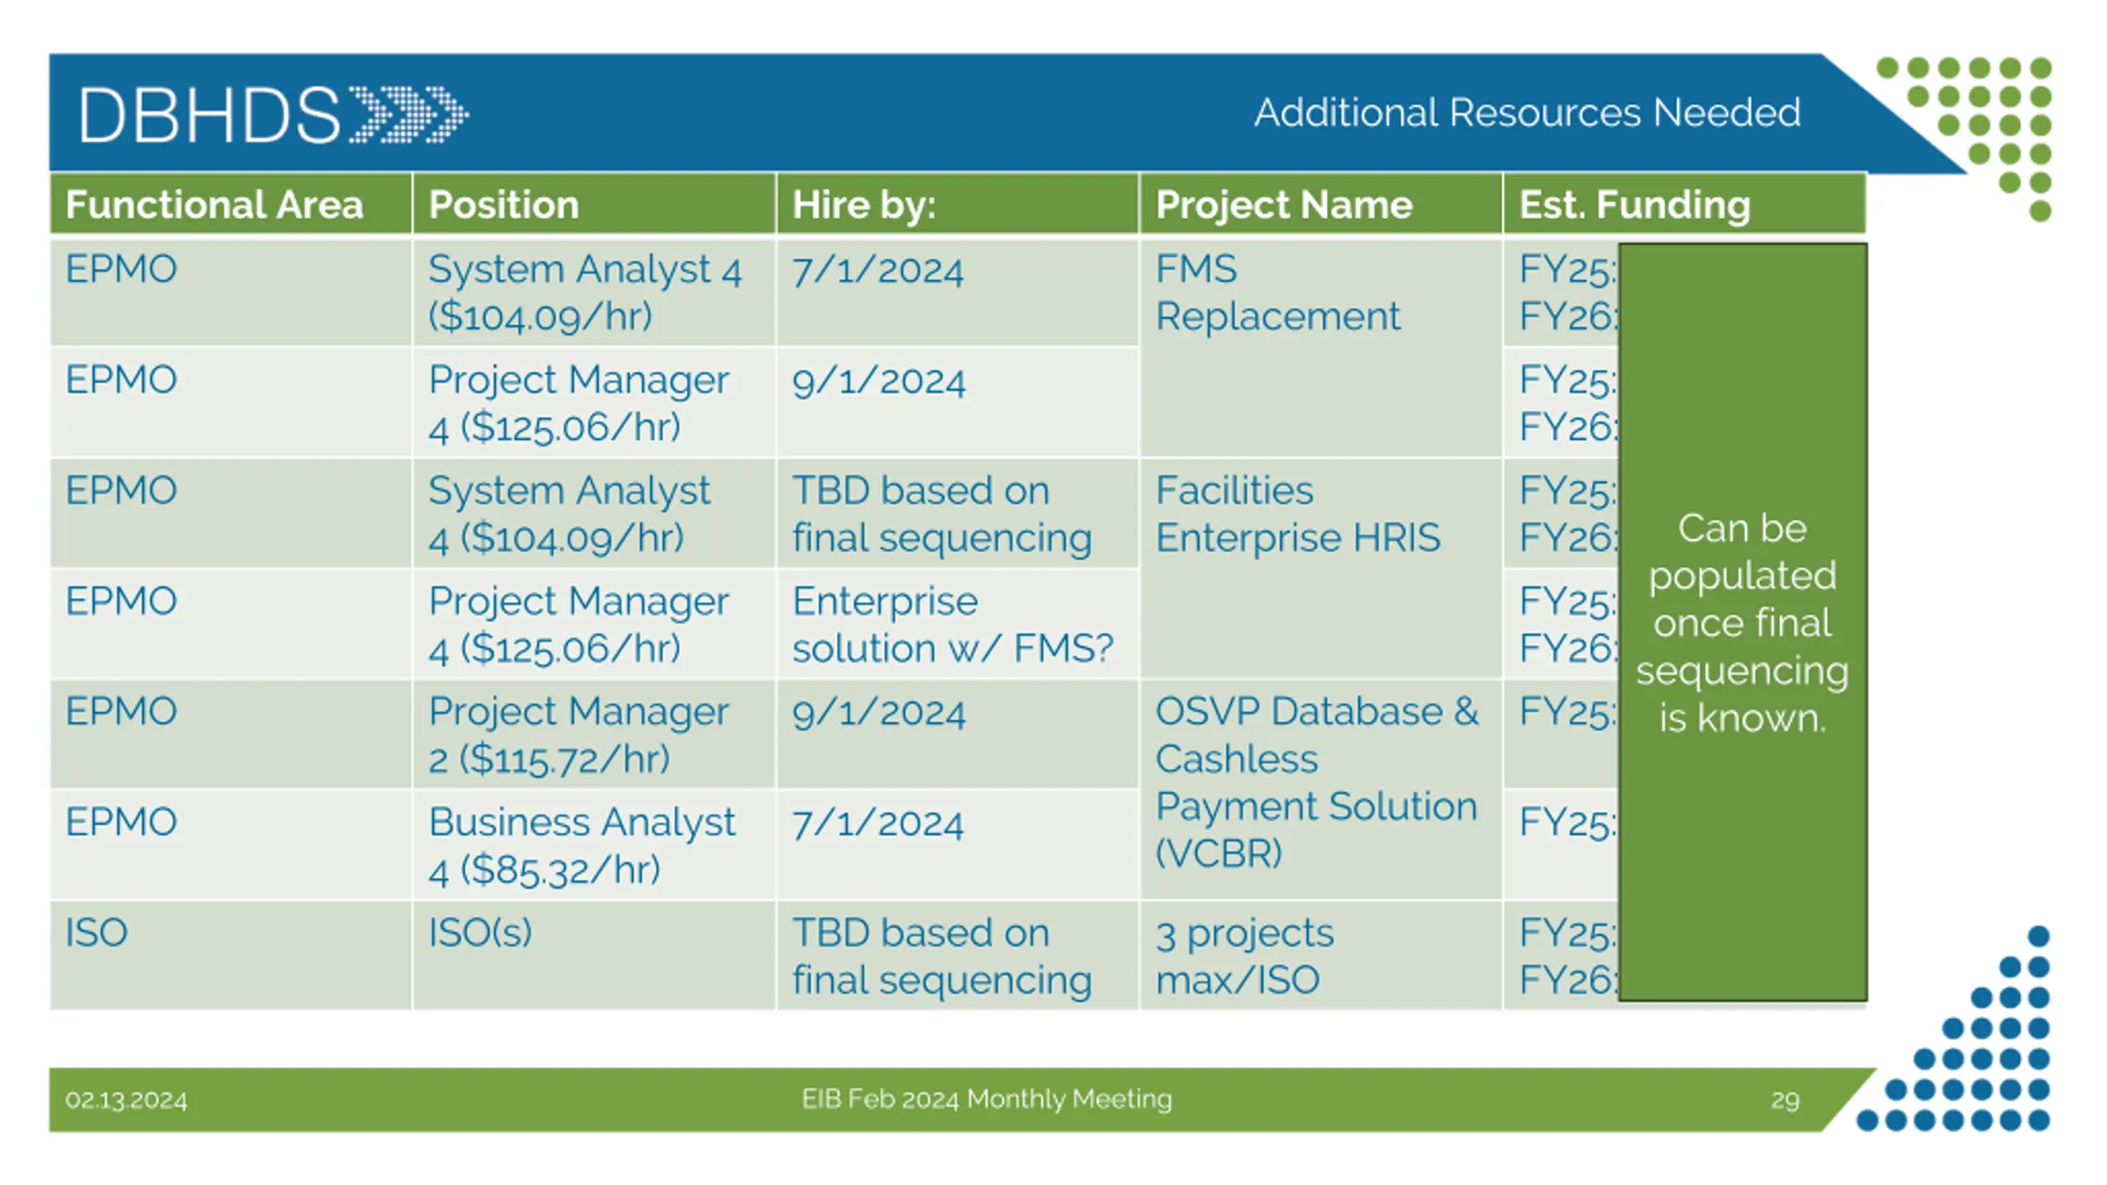Click the "System Analyst 4 ($104.09/hr)" first-row cell
2107x1185 pixels.
584,292
